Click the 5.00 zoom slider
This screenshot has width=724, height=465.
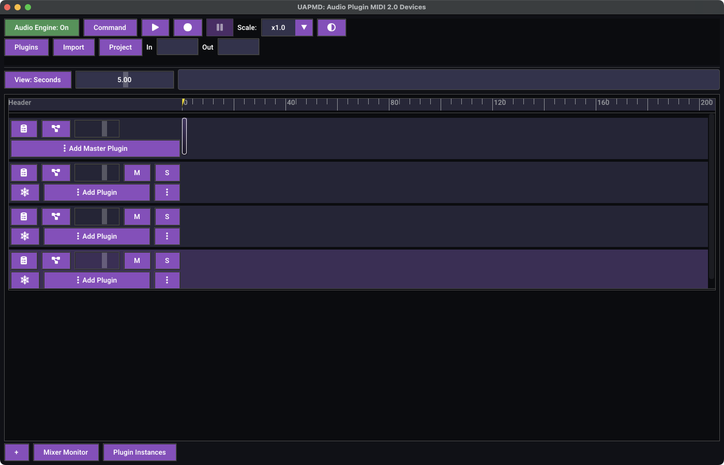125,80
